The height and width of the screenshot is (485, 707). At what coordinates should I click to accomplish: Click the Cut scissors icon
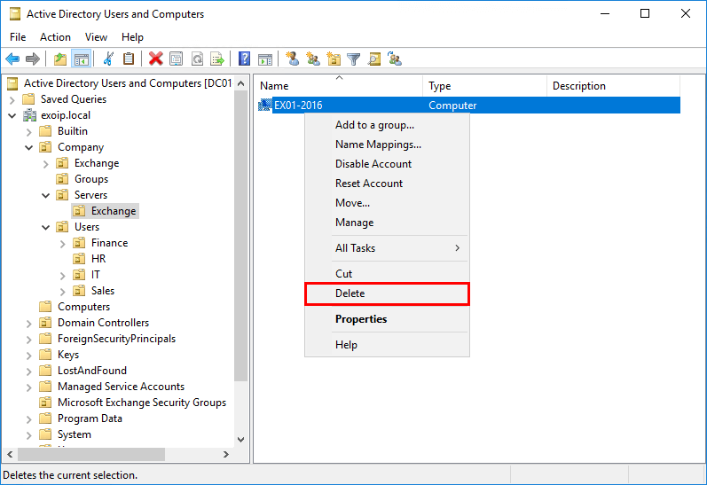[x=108, y=59]
